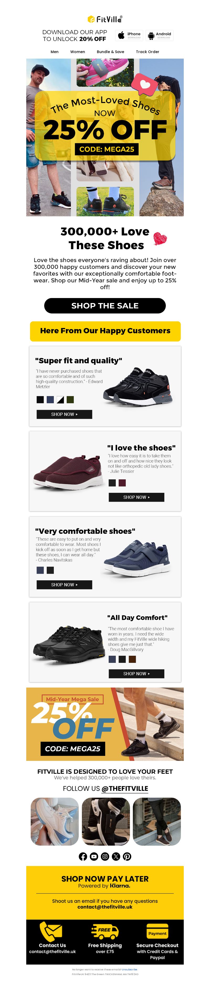Click SHOP NOW under "All Day Comfort"
Image resolution: width=210 pixels, height=989 pixels.
[x=136, y=673]
